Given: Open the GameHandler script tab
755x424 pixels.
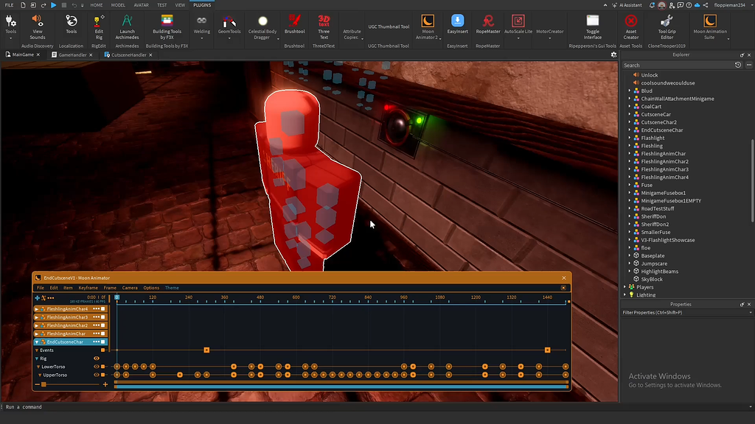Looking at the screenshot, I should coord(73,54).
